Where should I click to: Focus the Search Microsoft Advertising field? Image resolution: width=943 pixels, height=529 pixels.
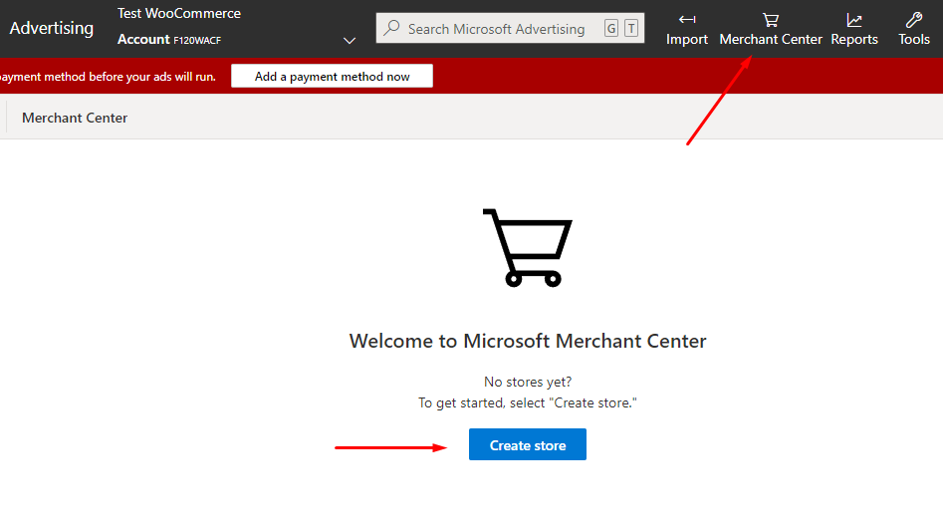point(510,28)
